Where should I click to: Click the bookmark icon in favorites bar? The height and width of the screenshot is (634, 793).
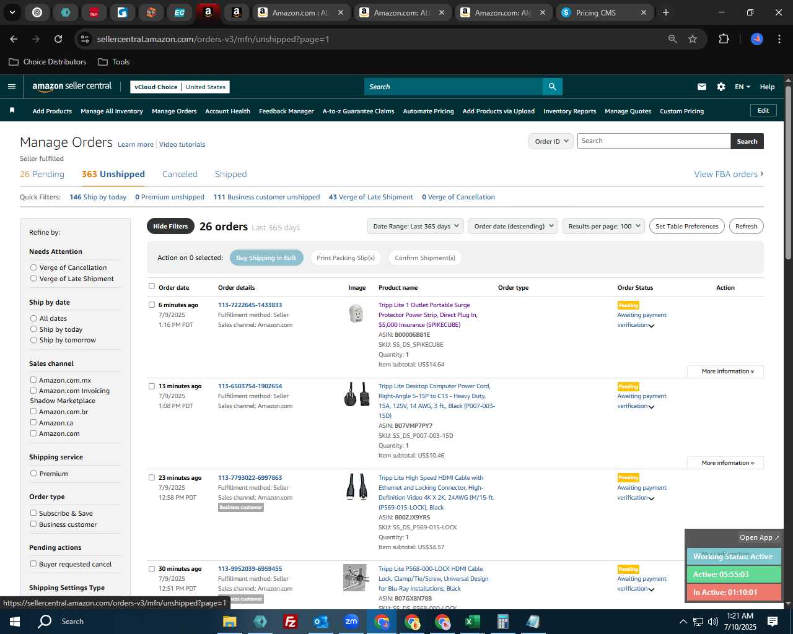[x=12, y=111]
